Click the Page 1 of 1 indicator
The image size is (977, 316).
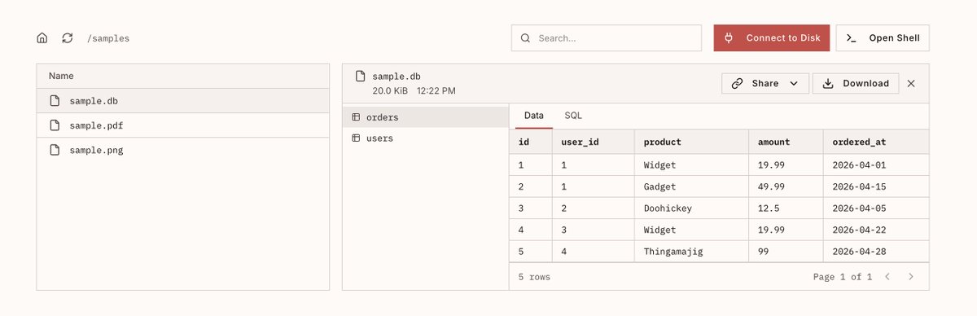[x=843, y=277]
